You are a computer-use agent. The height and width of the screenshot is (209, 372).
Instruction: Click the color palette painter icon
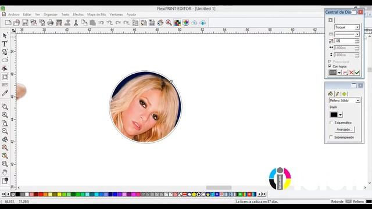(160, 23)
